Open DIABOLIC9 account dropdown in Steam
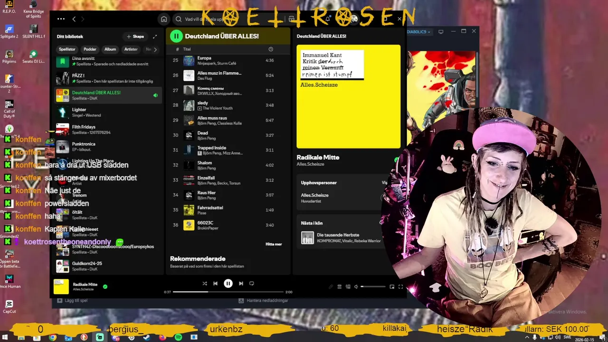 (x=418, y=32)
